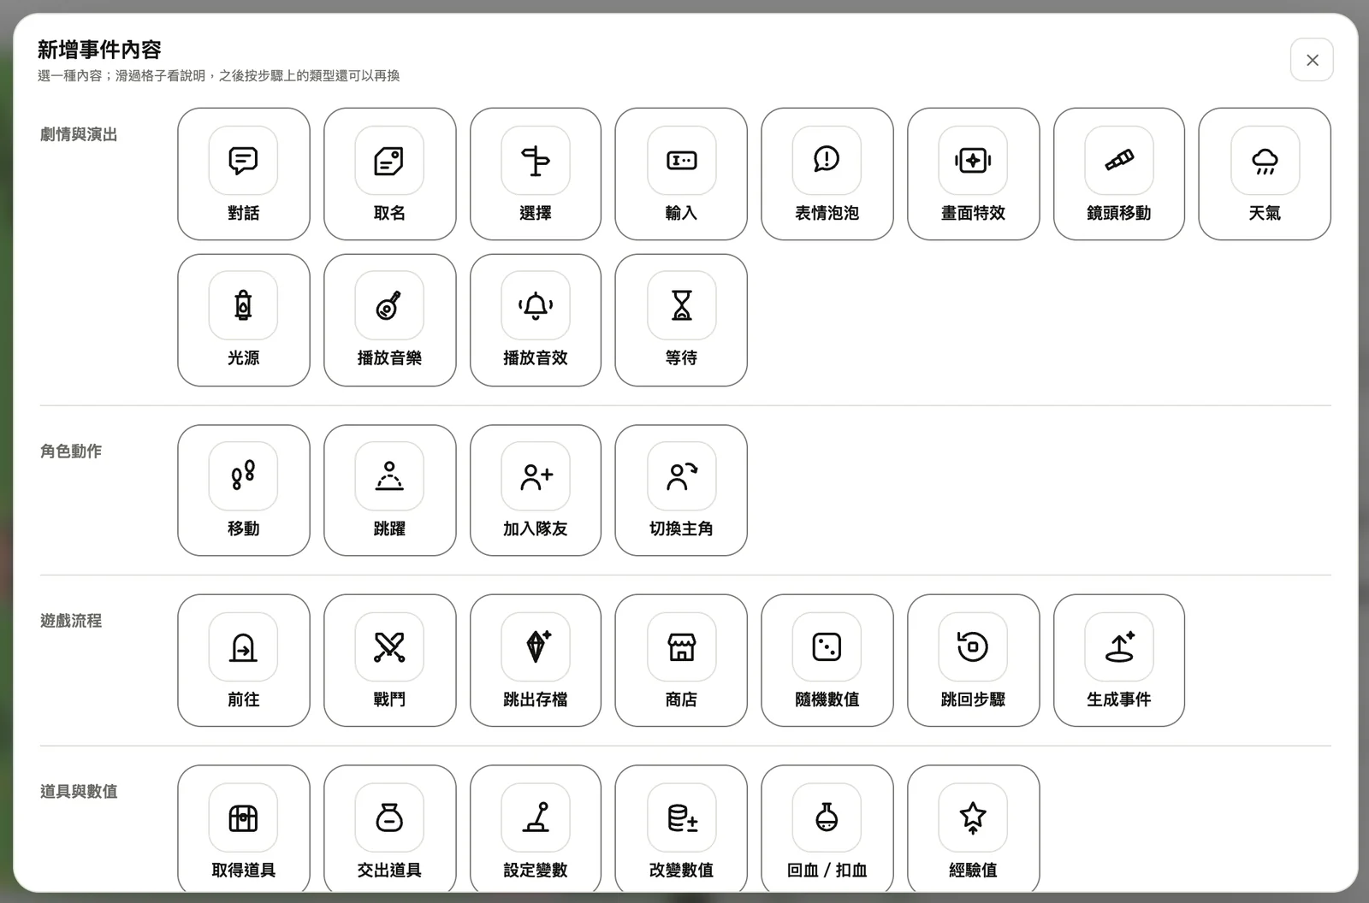Add a 光源 light source event
Viewport: 1369px width, 903px height.
click(244, 320)
